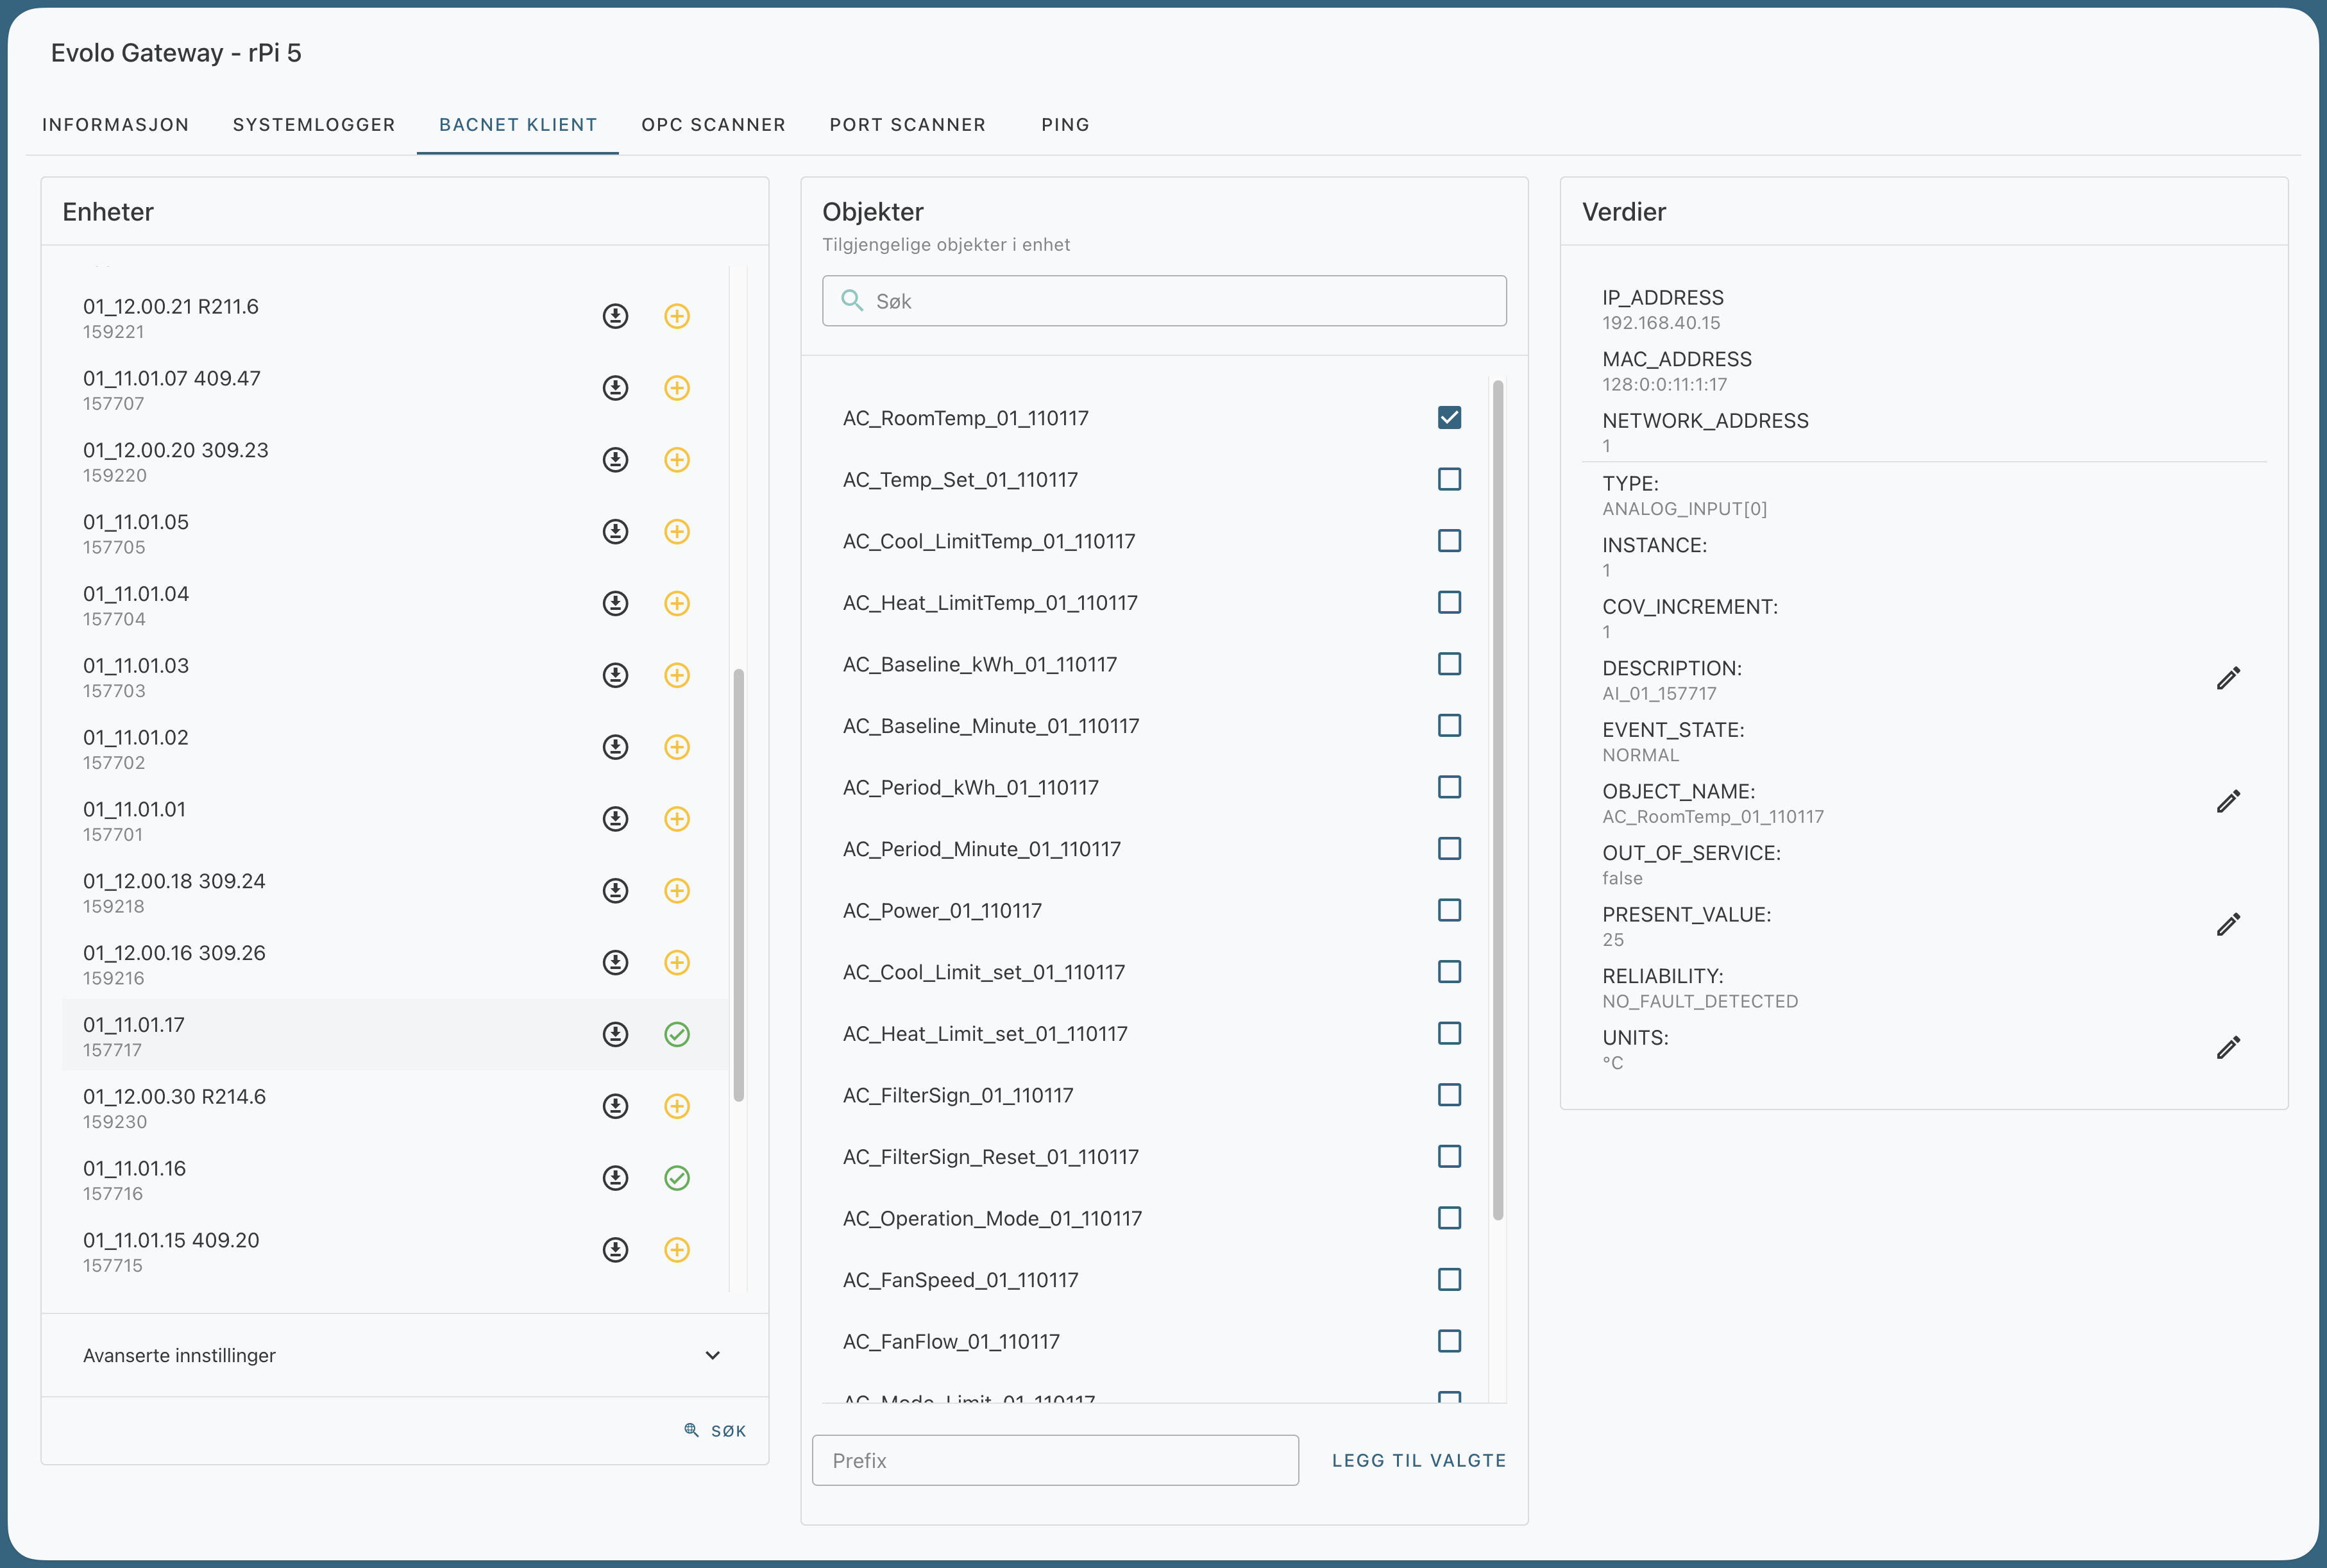Viewport: 2327px width, 1568px height.
Task: Click download icon for device 01_12.00.18 309.24
Action: [x=615, y=891]
